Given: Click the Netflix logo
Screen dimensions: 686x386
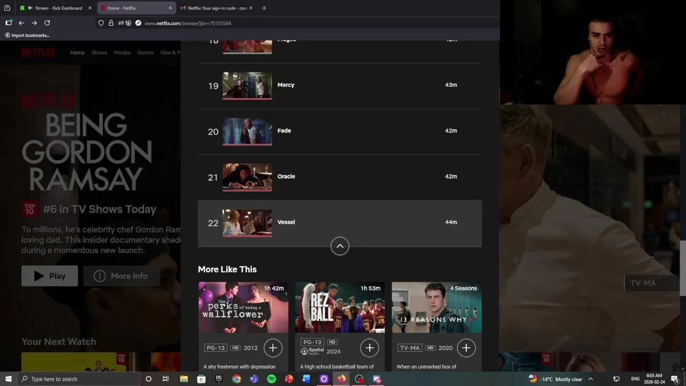Looking at the screenshot, I should pos(38,53).
